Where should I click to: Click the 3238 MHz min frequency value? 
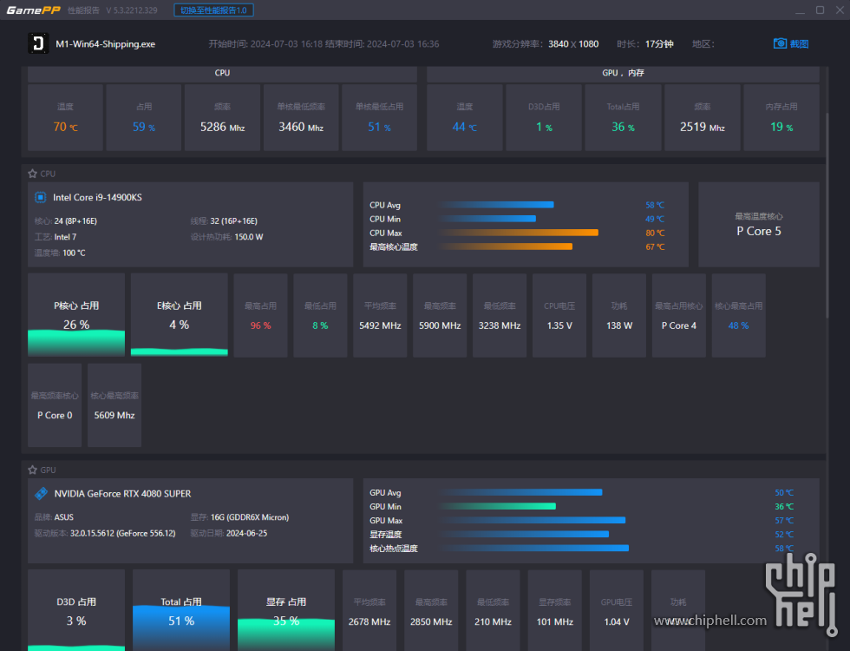(x=500, y=325)
